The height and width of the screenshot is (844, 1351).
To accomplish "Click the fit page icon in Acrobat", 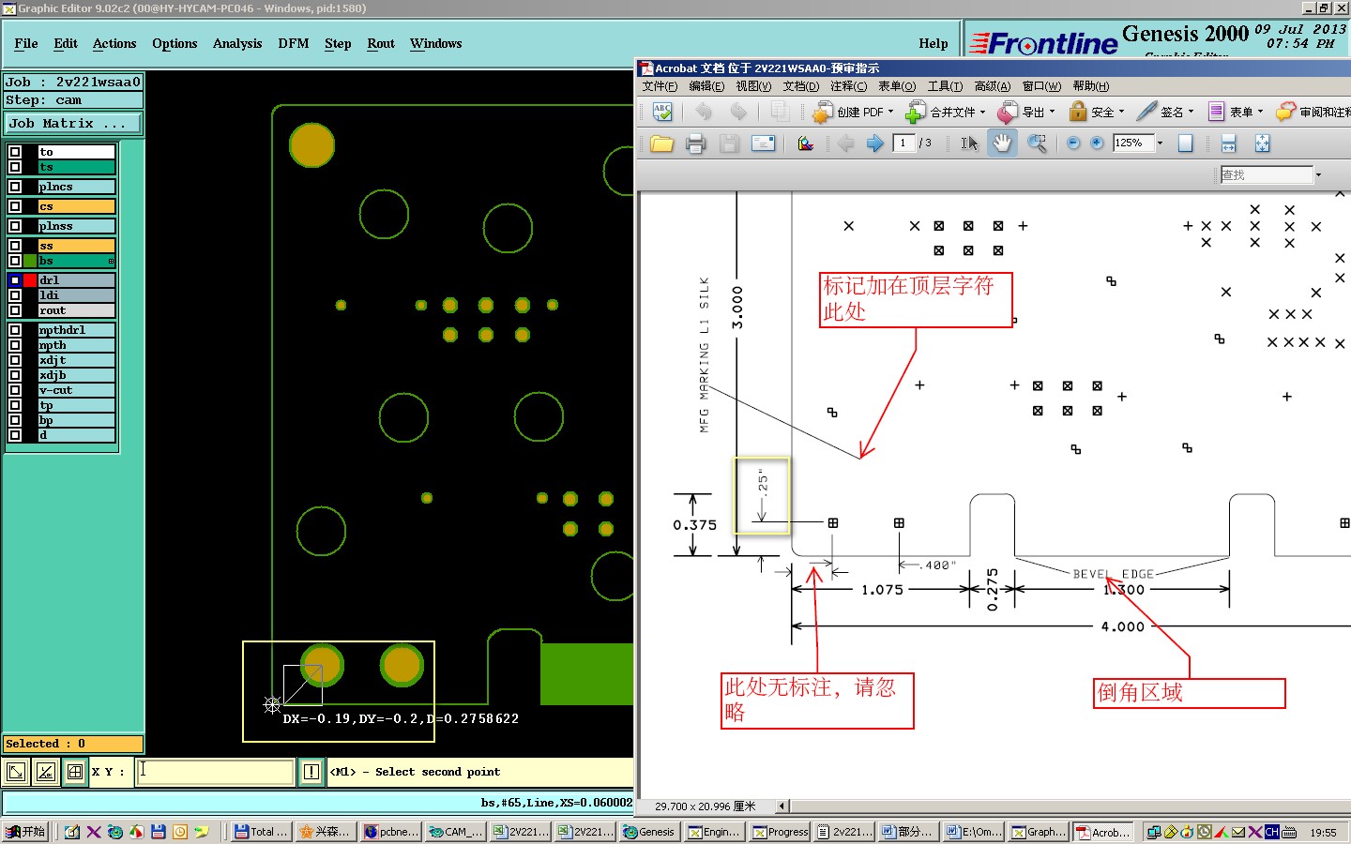I will point(1262,143).
